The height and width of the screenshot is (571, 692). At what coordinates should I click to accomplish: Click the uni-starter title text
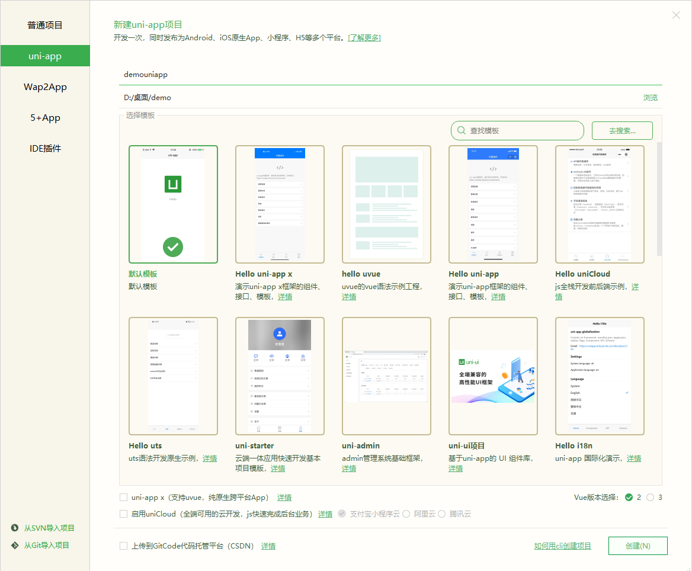pyautogui.click(x=255, y=445)
